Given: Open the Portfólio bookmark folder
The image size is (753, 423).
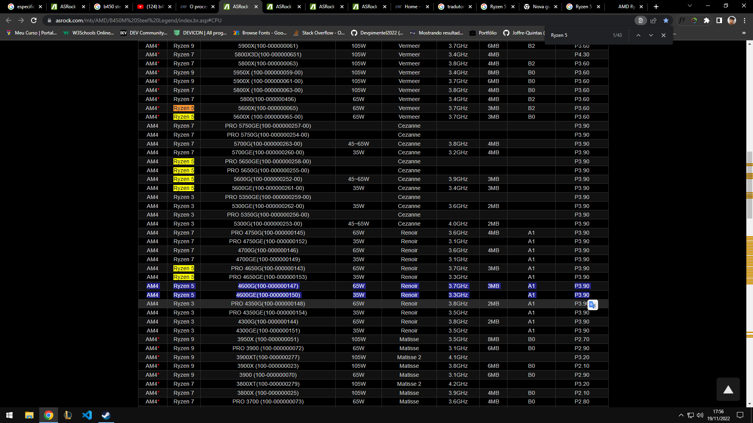Looking at the screenshot, I should pyautogui.click(x=483, y=33).
